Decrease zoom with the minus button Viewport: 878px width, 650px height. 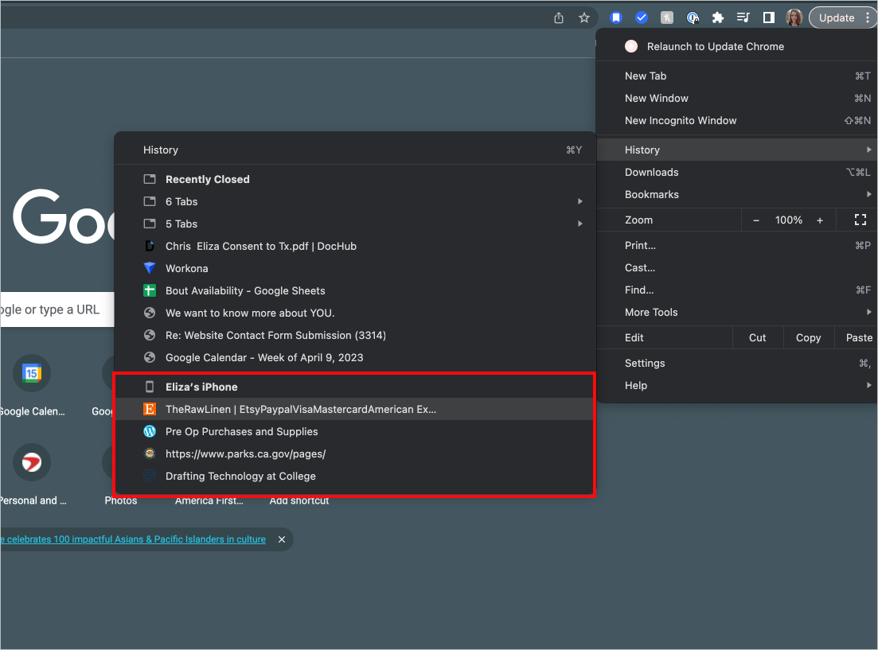click(756, 220)
